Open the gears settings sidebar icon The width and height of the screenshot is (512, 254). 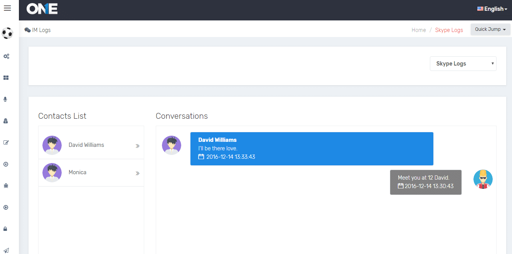pos(6,56)
